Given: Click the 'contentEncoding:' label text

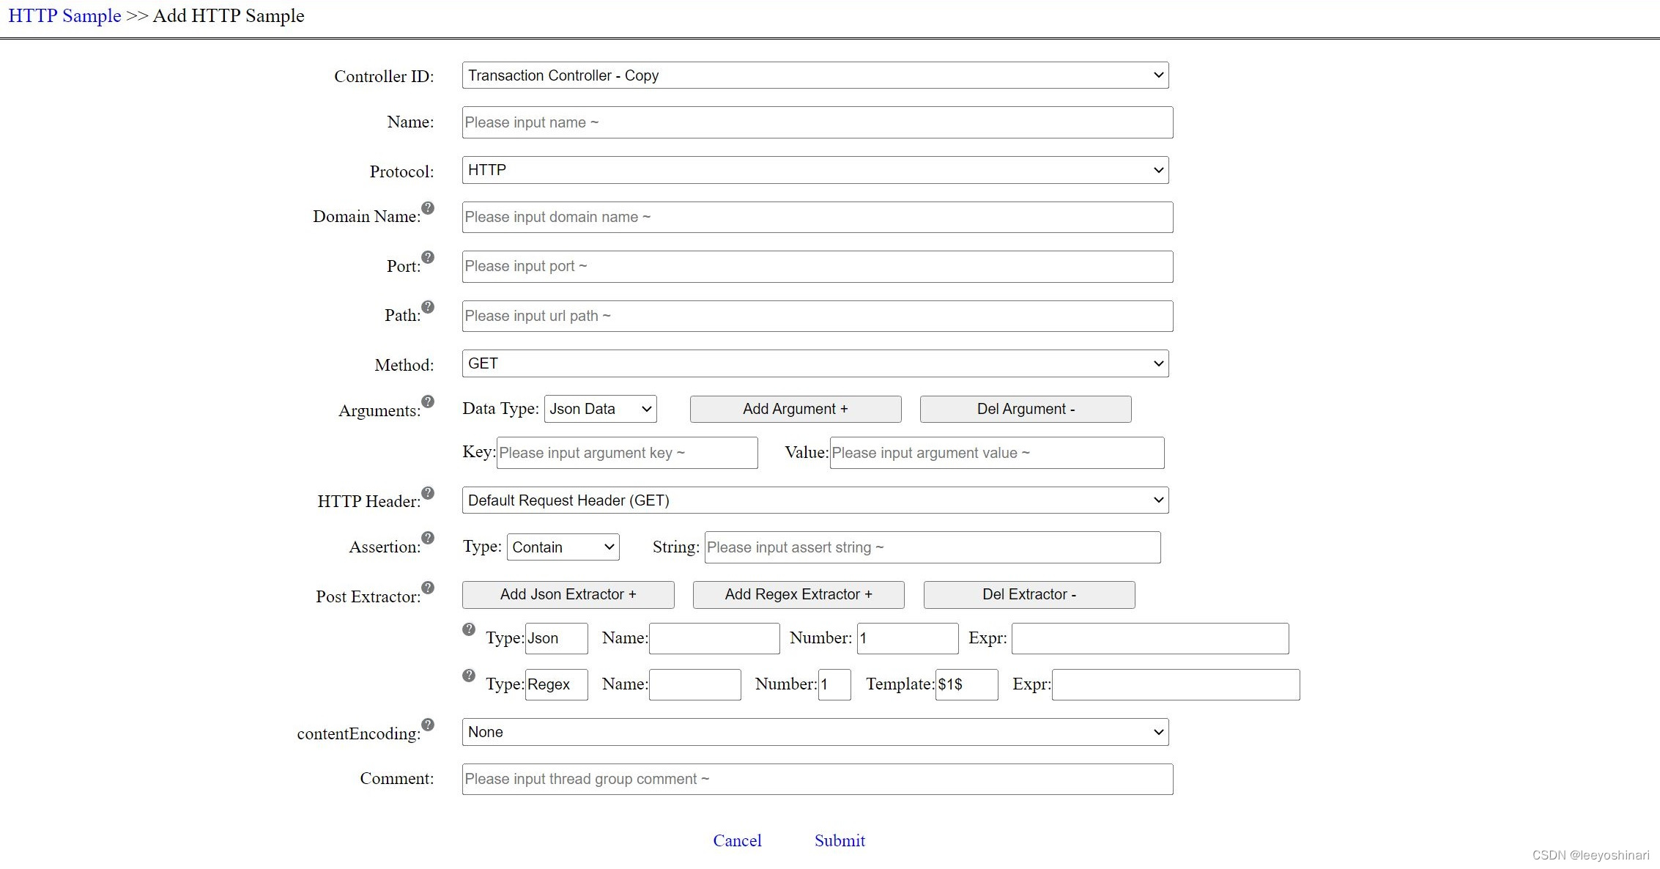Looking at the screenshot, I should point(359,733).
